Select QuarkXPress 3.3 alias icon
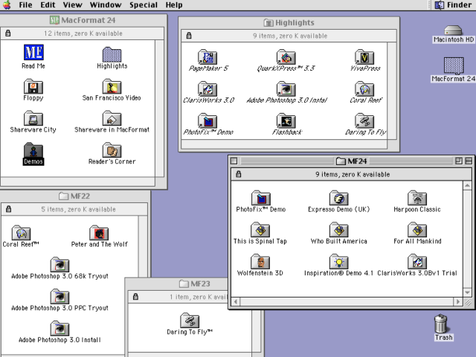This screenshot has width=476, height=357. 286,57
